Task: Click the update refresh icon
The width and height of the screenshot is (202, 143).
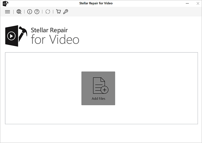Action: (48, 12)
